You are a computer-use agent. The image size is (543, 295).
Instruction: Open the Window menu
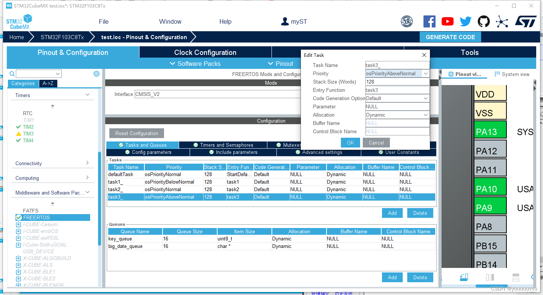click(x=170, y=21)
